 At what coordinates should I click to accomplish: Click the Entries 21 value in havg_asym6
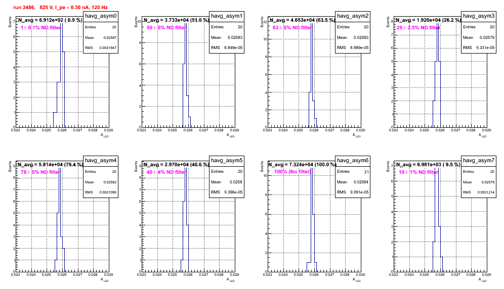pyautogui.click(x=366, y=172)
